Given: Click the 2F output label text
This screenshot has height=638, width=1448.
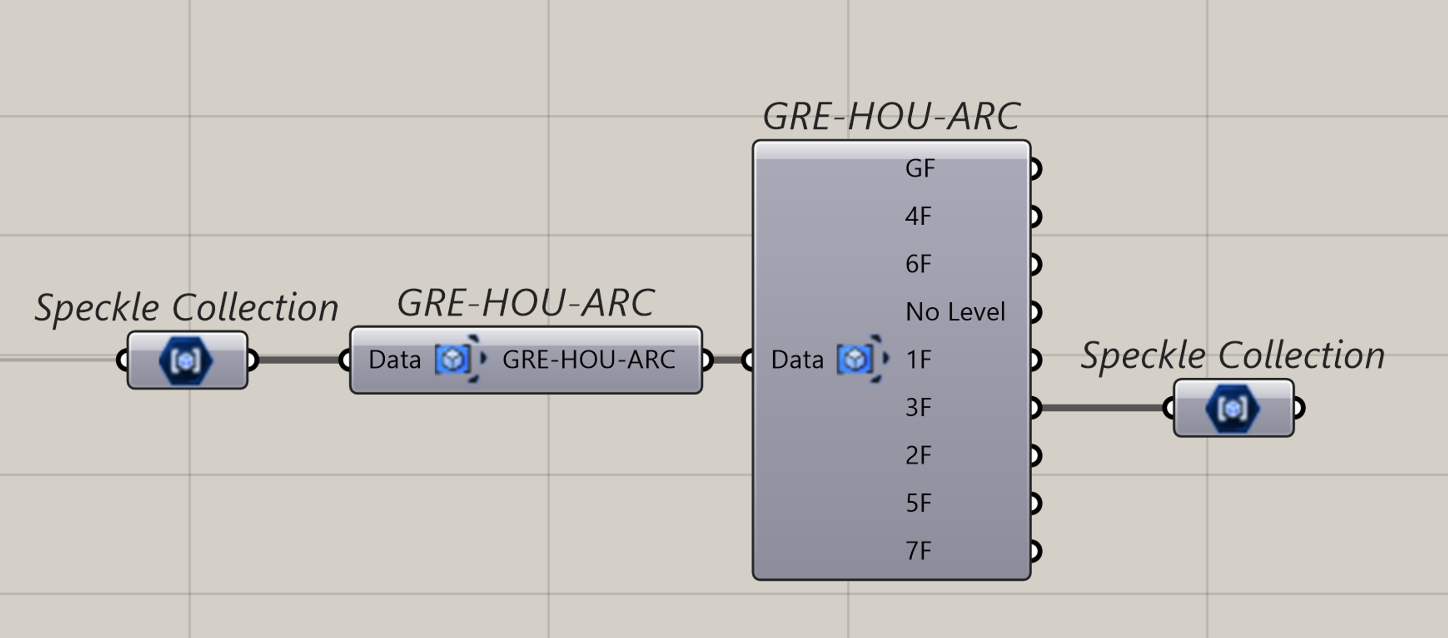Looking at the screenshot, I should (918, 456).
